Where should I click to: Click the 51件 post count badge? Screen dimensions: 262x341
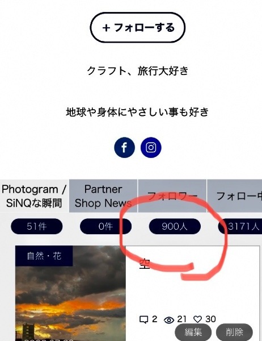click(37, 226)
